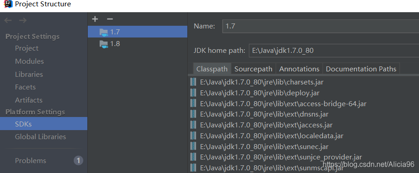Switch to the Sourcepath tab
Image resolution: width=419 pixels, height=173 pixels.
pyautogui.click(x=253, y=69)
